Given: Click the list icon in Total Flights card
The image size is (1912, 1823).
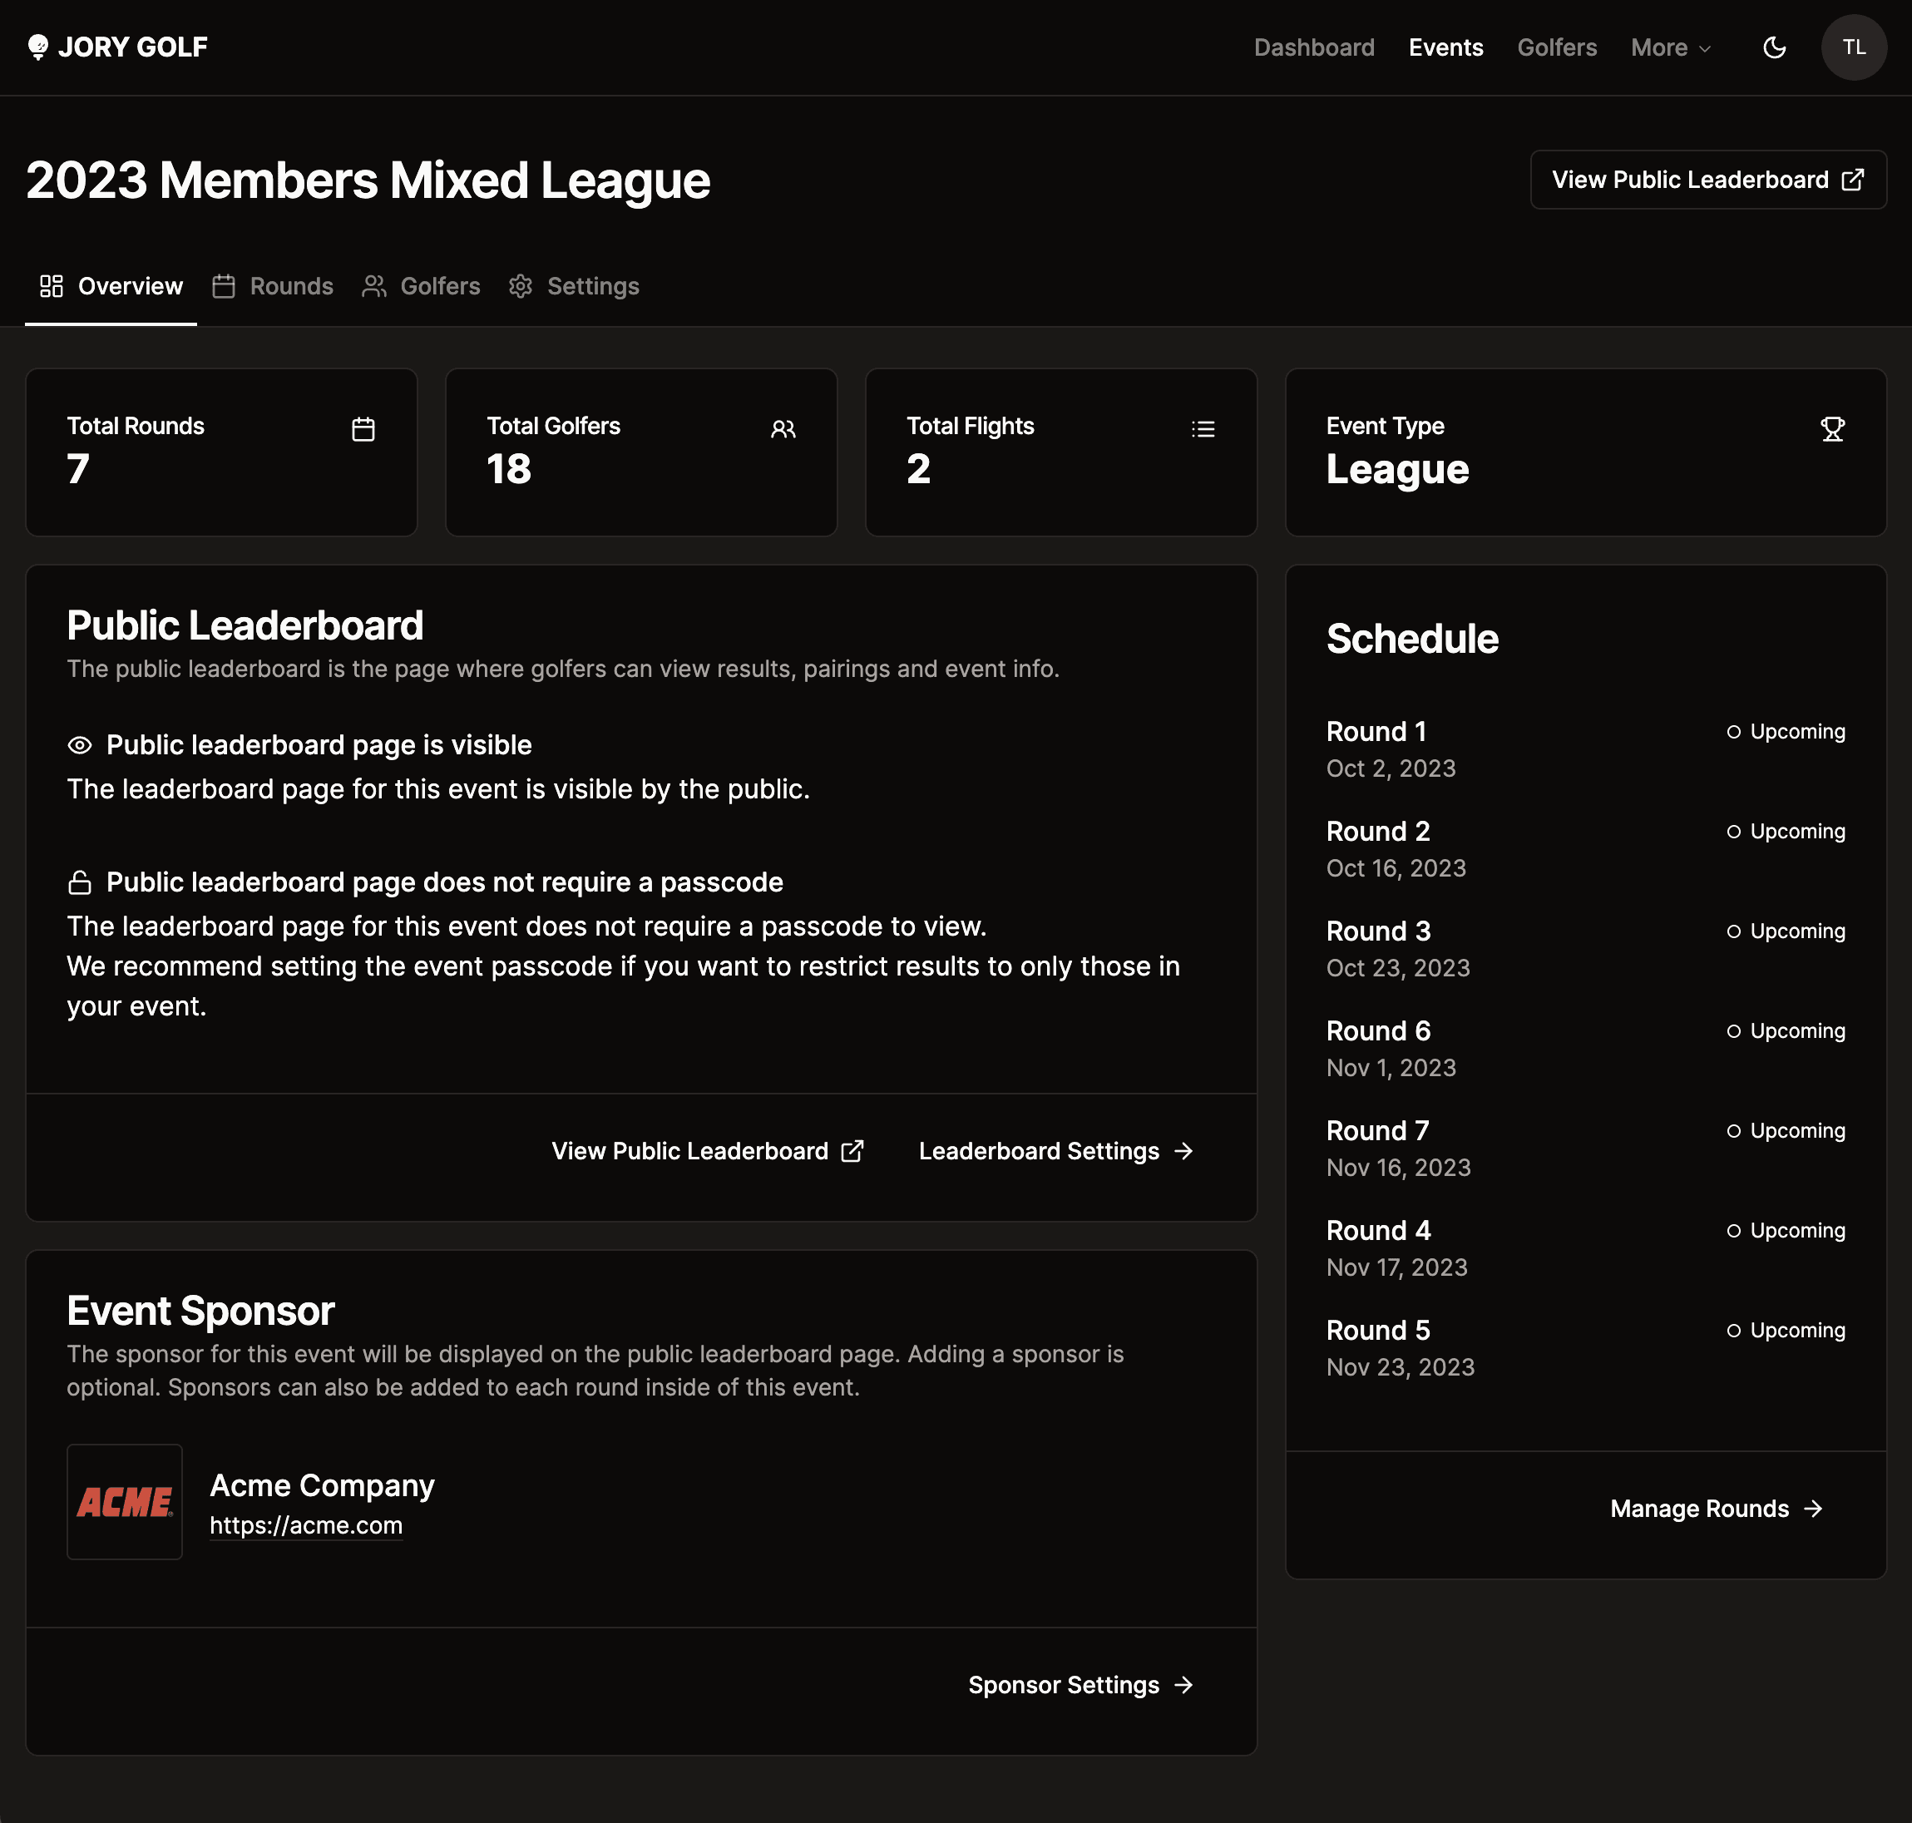Looking at the screenshot, I should point(1203,428).
